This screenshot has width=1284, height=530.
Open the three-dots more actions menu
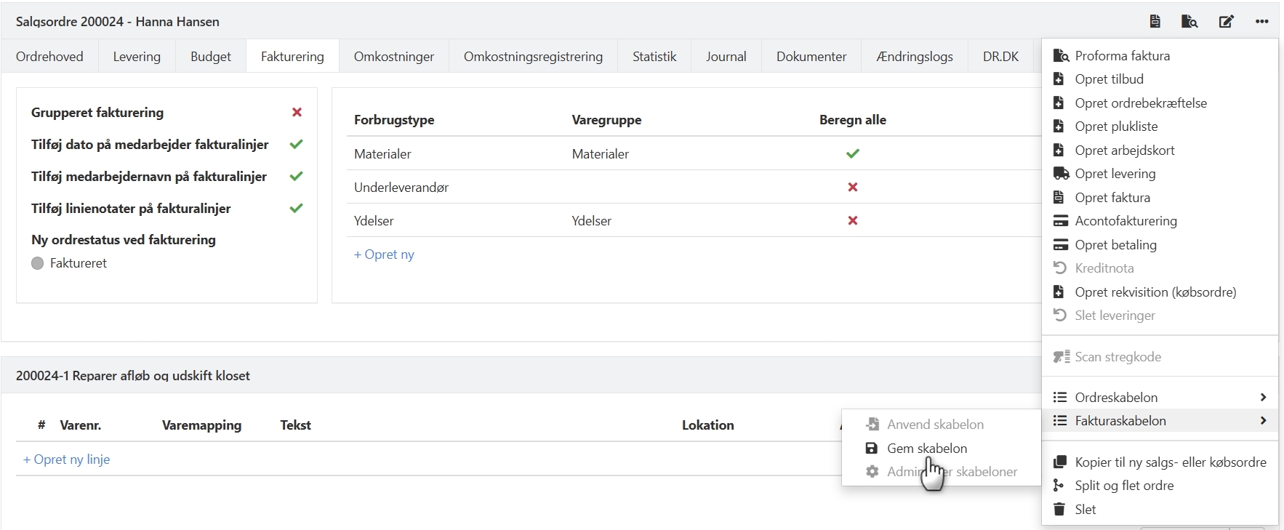pyautogui.click(x=1261, y=21)
